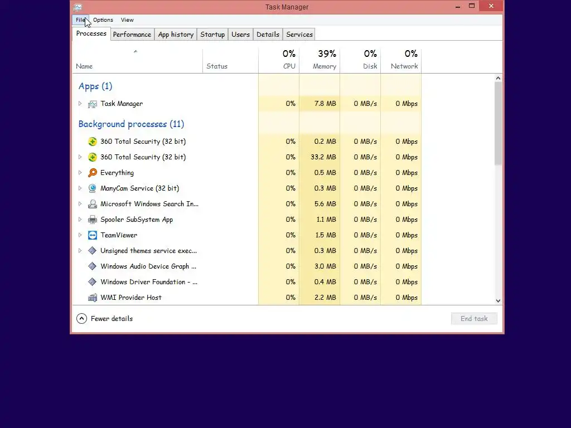Expand the Unsigned themes service row

[x=80, y=251]
